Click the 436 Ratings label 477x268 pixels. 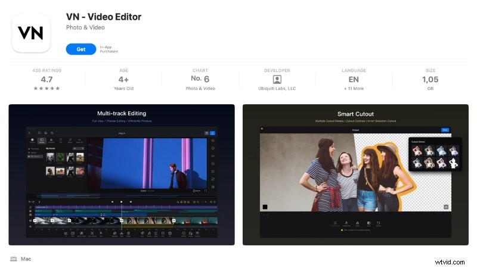(x=47, y=70)
